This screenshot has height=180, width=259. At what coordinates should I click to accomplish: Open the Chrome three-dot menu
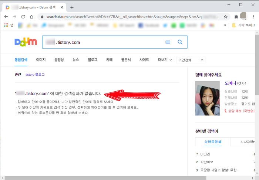[253, 17]
